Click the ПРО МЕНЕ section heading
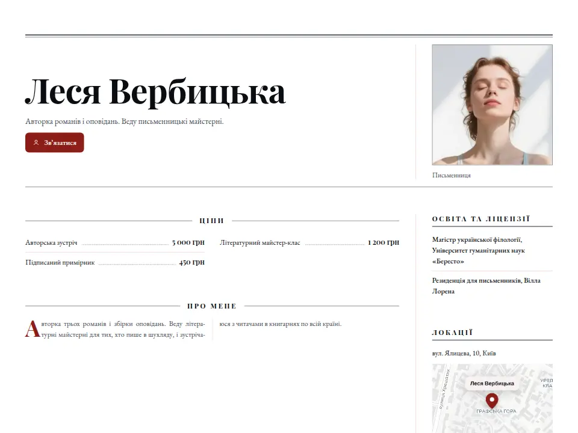Viewport: 578px width, 433px height. pyautogui.click(x=211, y=306)
